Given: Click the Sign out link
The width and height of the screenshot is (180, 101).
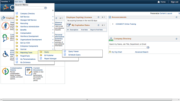Looking at the screenshot, I should coord(174,2).
